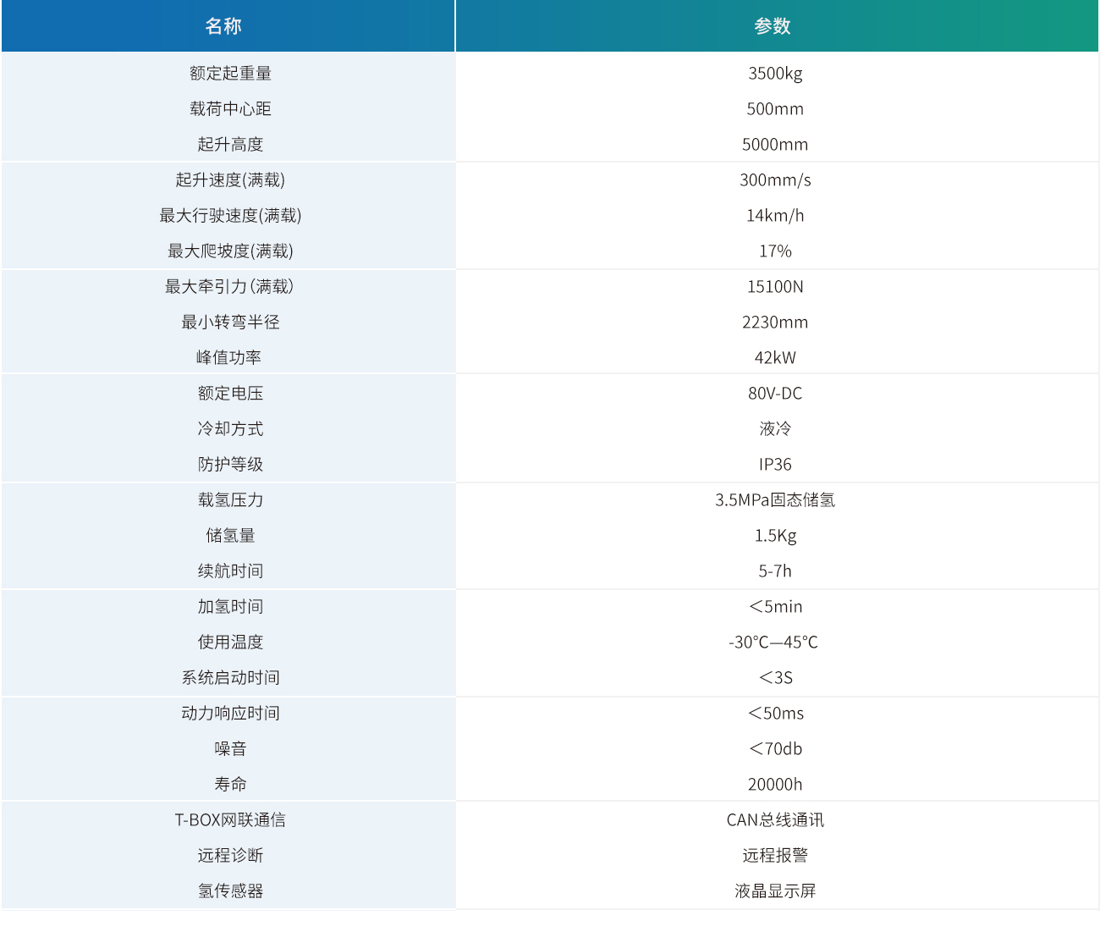The height and width of the screenshot is (932, 1100).
Task: Click the 15100N traction value
Action: coord(775,287)
